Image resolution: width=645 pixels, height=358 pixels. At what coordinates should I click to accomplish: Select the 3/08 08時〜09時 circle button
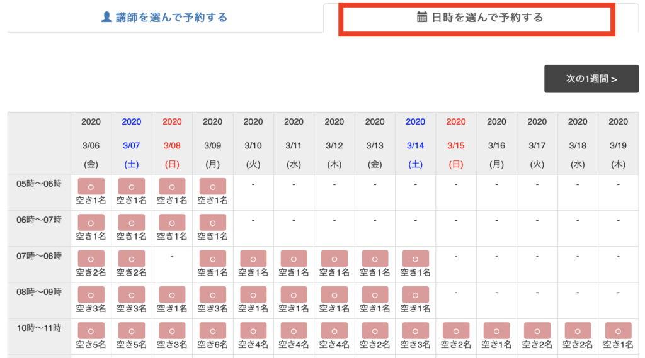[172, 295]
